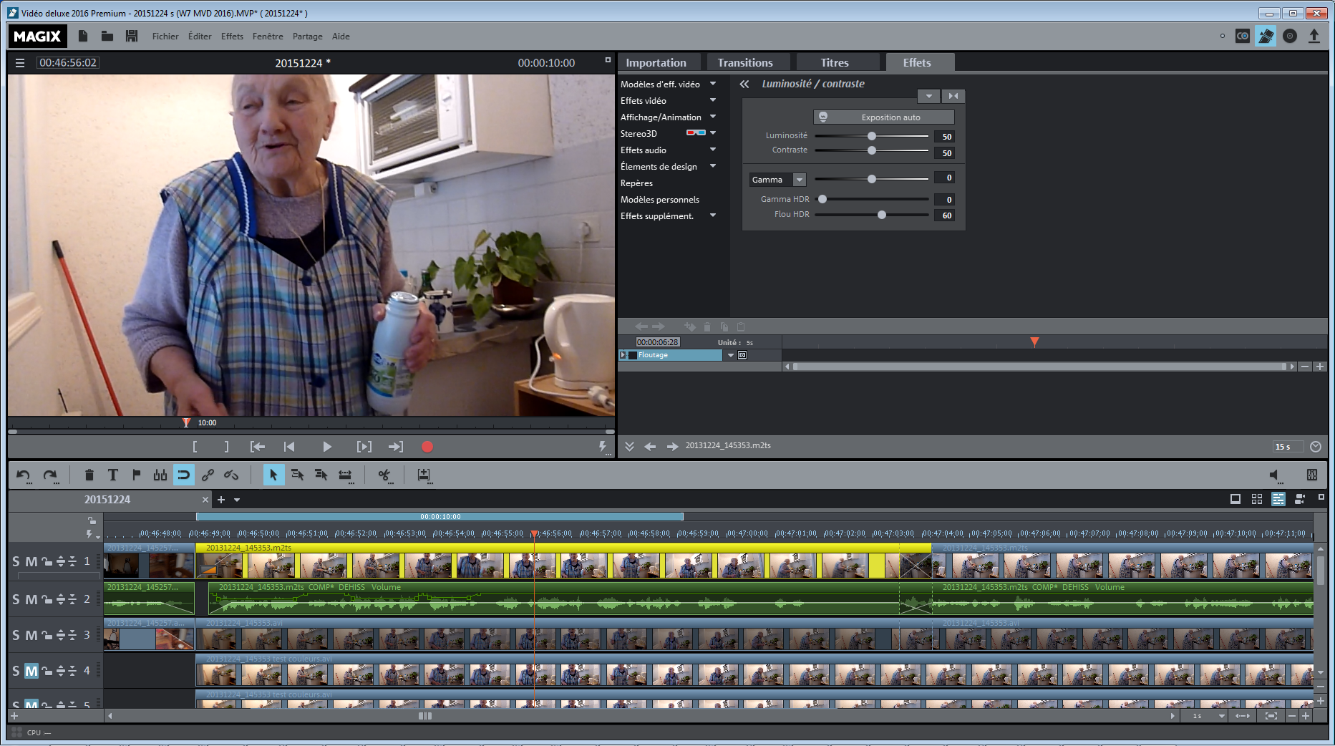Expand the Effets supplément. category

[x=713, y=215]
